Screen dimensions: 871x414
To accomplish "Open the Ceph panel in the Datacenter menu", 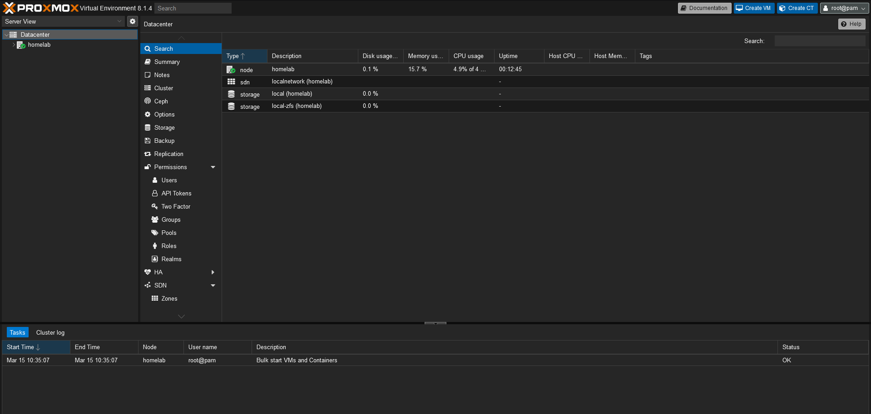I will click(160, 101).
